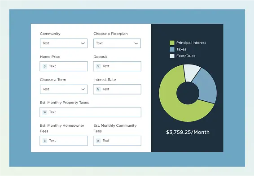The height and width of the screenshot is (176, 254).
Task: Click the Floorplan dropdown chevron arrow
Action: [136, 43]
